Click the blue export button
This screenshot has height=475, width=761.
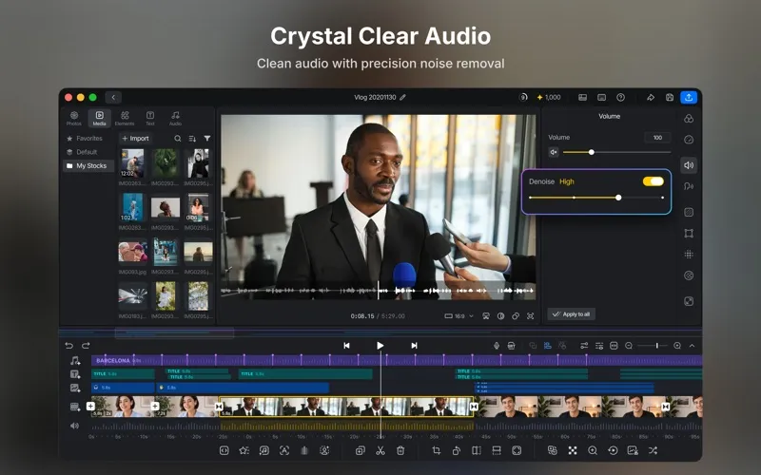(x=689, y=98)
